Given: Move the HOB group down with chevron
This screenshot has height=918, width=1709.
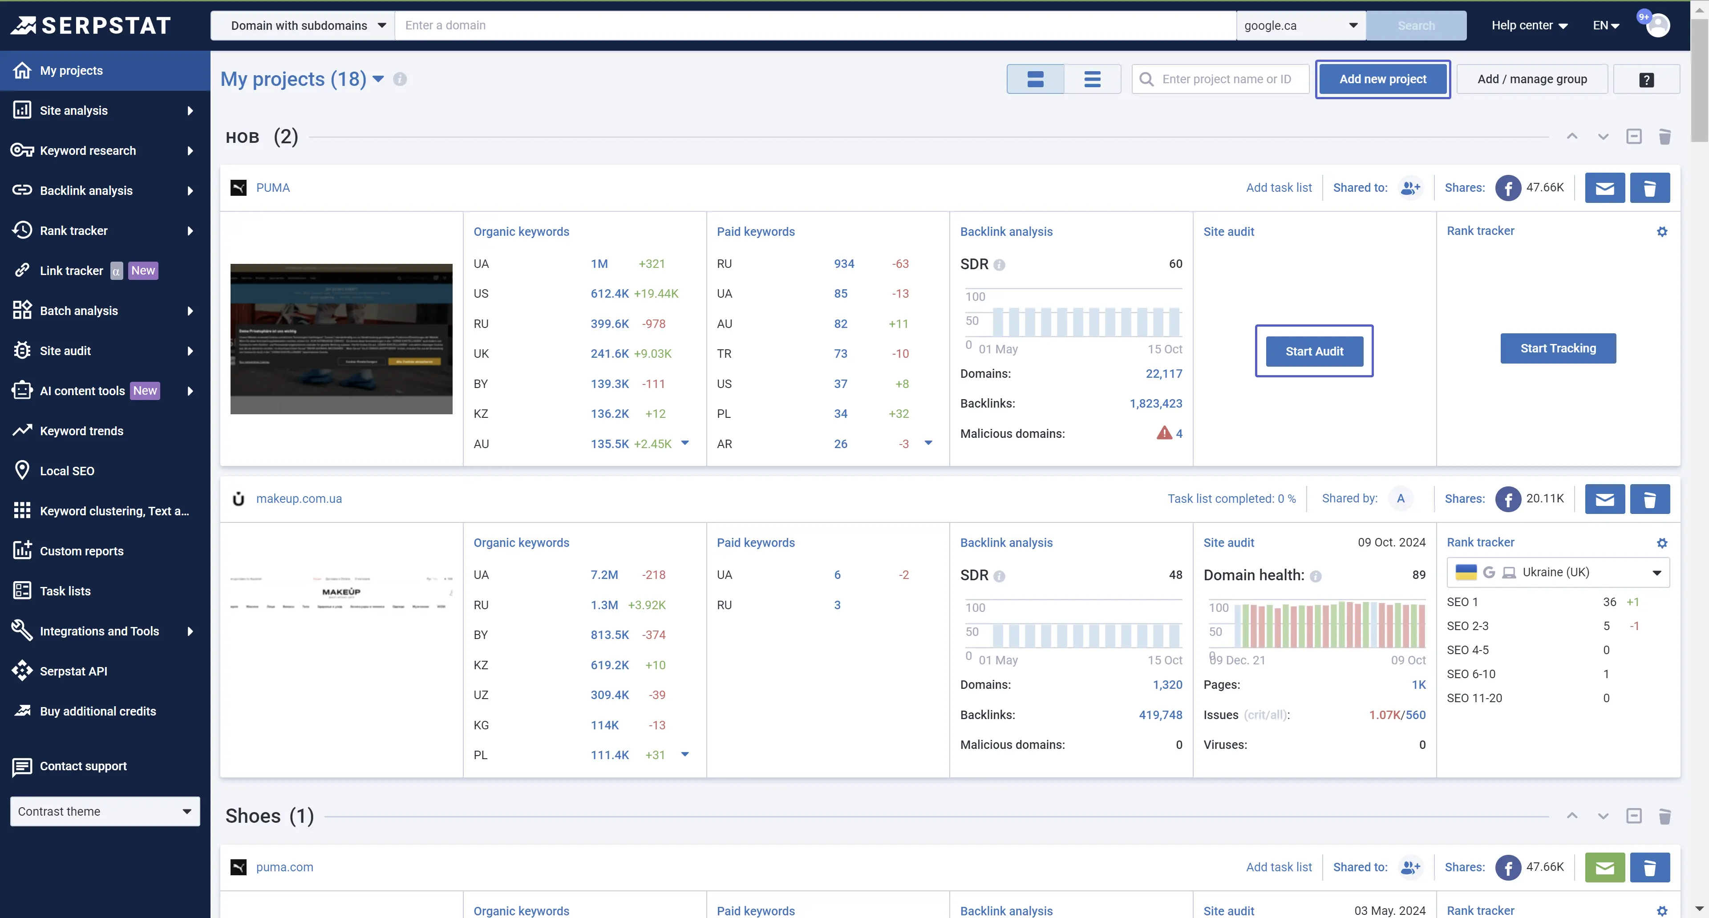Looking at the screenshot, I should (1603, 137).
